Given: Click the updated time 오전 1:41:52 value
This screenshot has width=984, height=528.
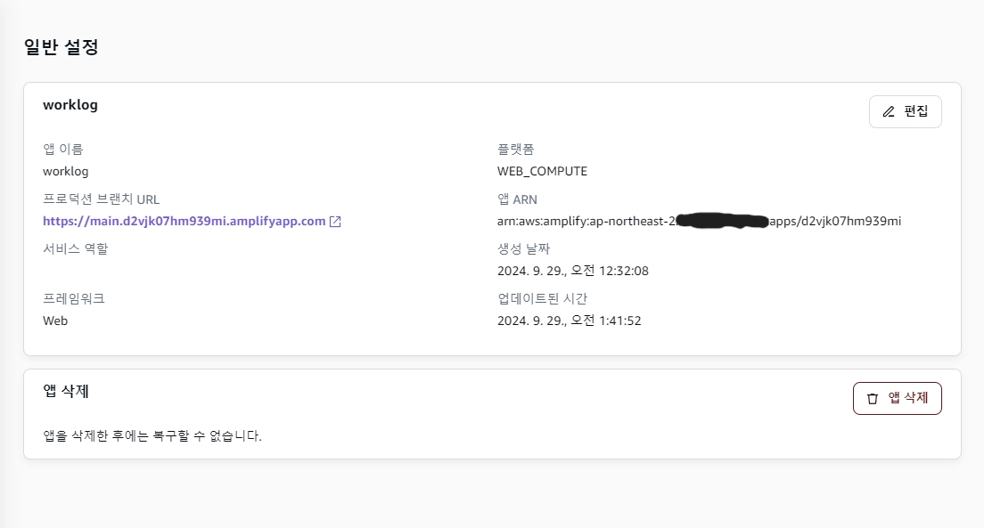Looking at the screenshot, I should tap(569, 321).
